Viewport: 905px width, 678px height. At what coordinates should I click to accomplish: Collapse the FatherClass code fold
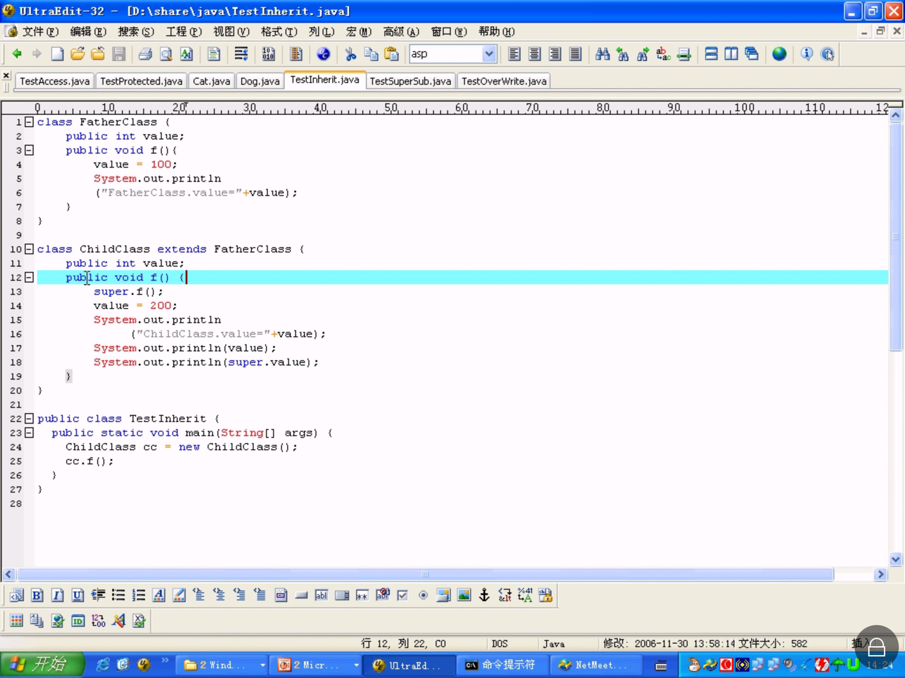coord(29,122)
